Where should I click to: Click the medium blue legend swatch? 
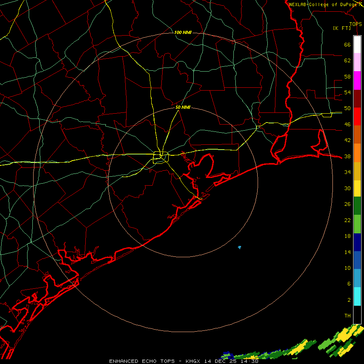[x=357, y=260]
